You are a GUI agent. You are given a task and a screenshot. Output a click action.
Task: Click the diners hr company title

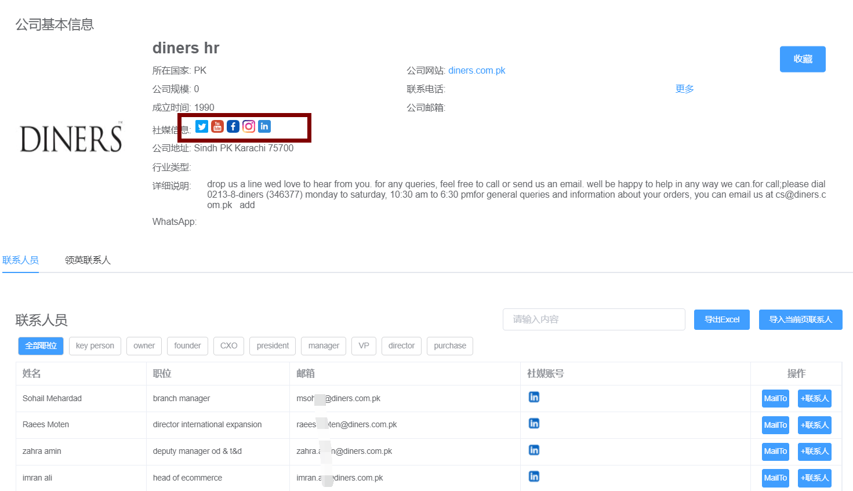[186, 48]
